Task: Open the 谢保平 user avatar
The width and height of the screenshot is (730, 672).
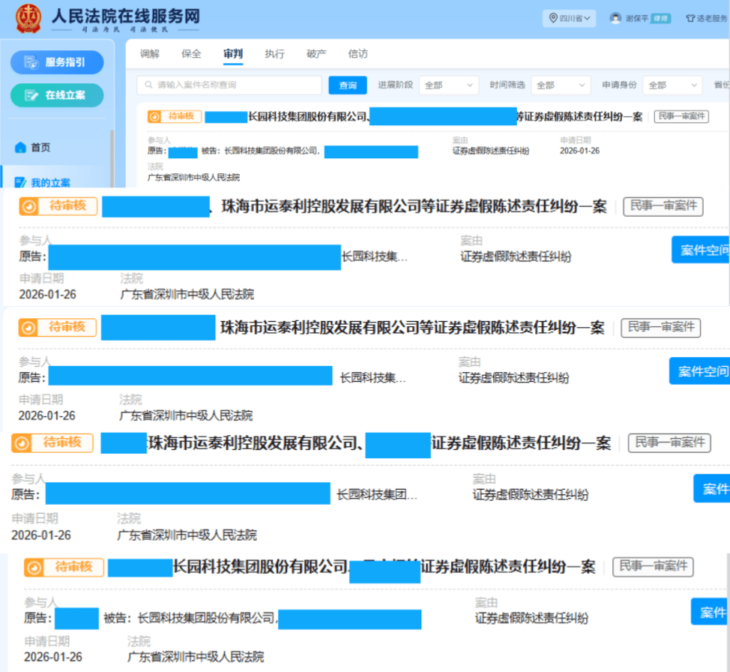Action: click(615, 16)
